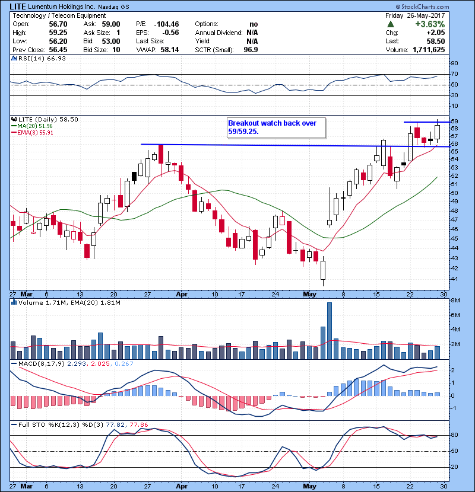Click the SCTR (Small) value 96.9
This screenshot has width=475, height=492.
click(x=251, y=50)
